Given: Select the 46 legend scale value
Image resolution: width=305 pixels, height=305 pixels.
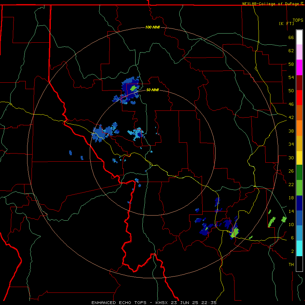Looking at the screenshot, I should point(291,104).
